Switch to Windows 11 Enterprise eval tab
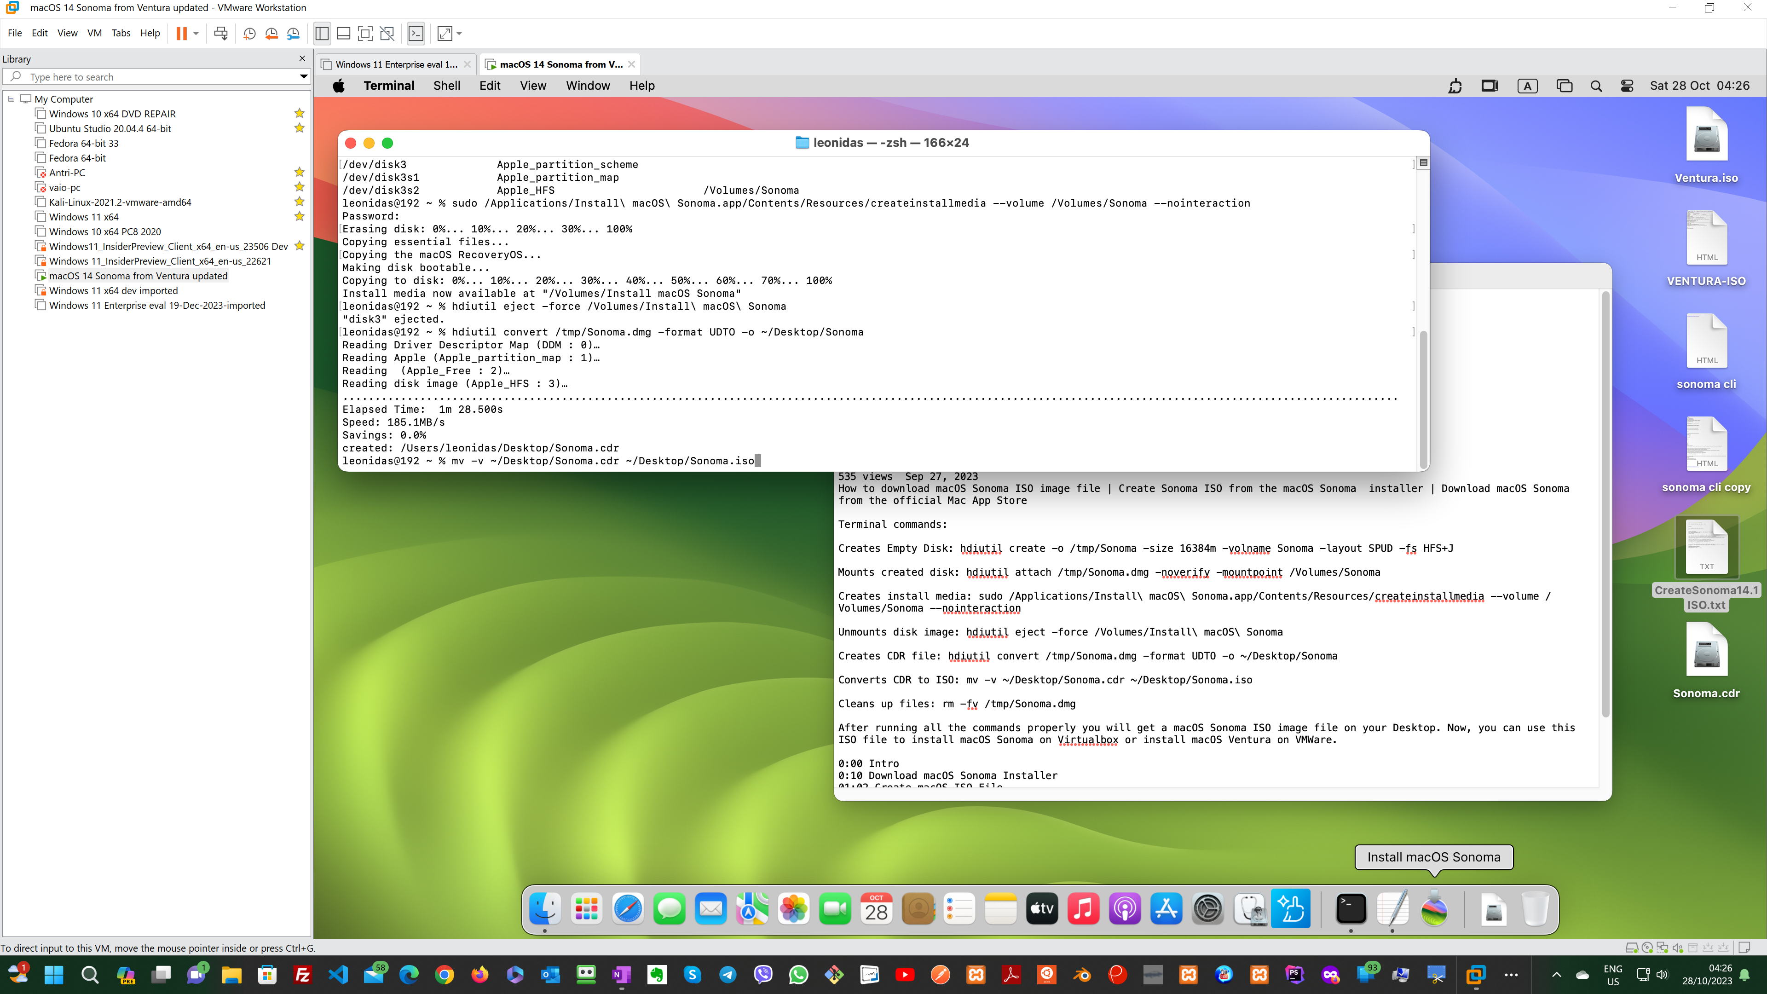1767x994 pixels. 396,64
